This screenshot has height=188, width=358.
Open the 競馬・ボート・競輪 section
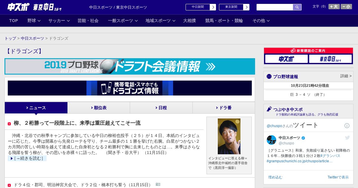coord(224,21)
